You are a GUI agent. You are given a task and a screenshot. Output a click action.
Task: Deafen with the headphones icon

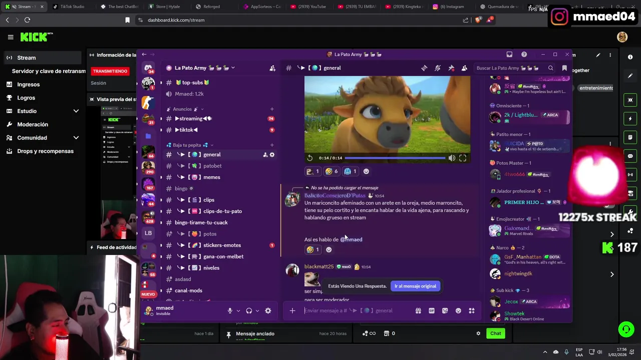point(249,310)
